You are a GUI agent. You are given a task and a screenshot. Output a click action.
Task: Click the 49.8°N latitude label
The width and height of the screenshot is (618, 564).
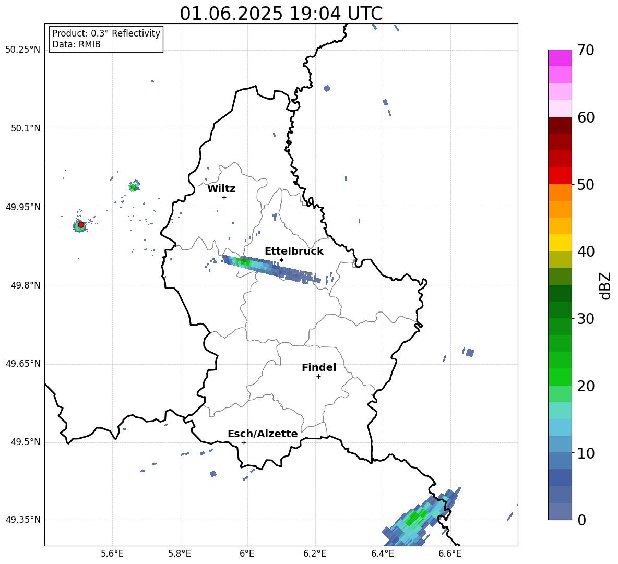[x=25, y=285]
